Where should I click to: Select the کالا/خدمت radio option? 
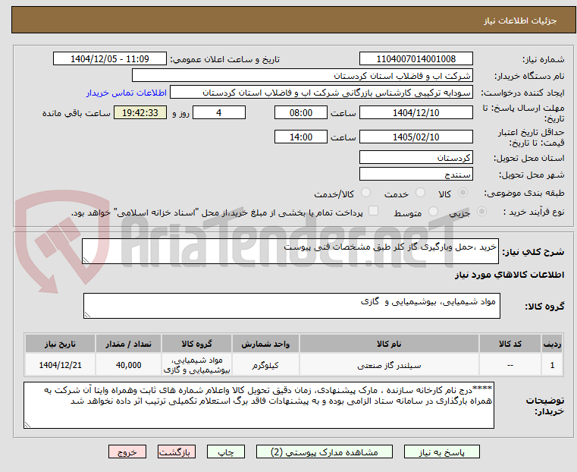[365, 193]
